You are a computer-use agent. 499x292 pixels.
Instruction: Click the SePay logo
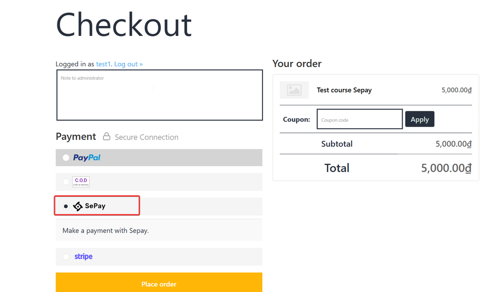(x=89, y=206)
